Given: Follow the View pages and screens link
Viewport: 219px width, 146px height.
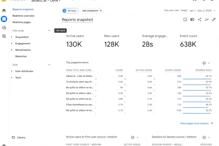Looking at the screenshot, I should pos(196,123).
